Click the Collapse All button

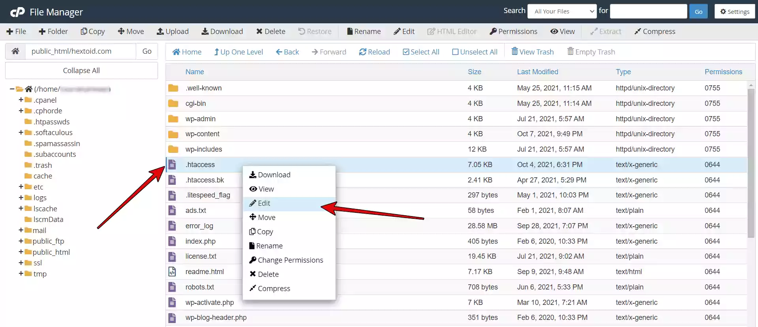coord(81,71)
